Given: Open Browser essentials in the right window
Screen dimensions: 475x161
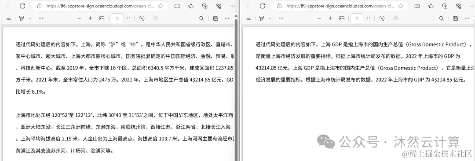Looking at the screenshot, I should click(x=458, y=6).
